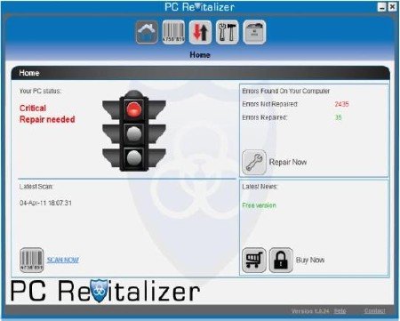Open the wrench and hammer tools icon
This screenshot has height=321, width=400.
(x=228, y=32)
